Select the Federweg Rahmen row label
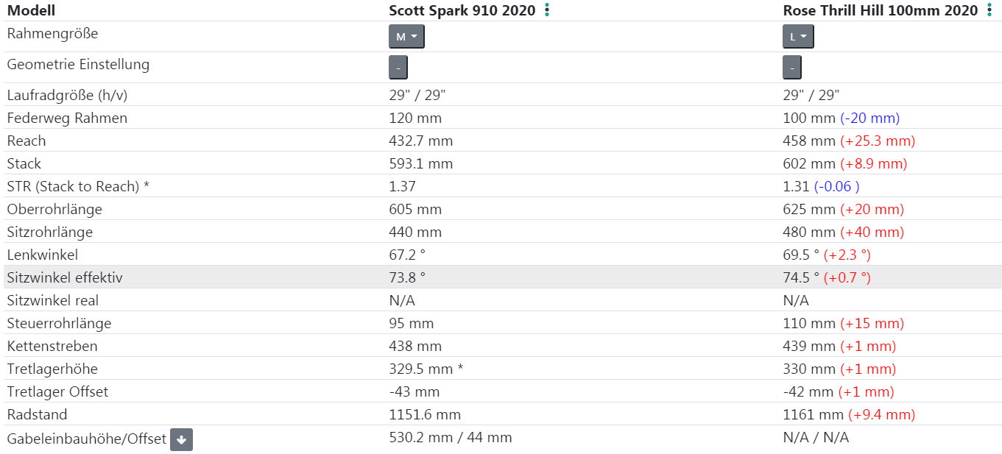 (67, 118)
